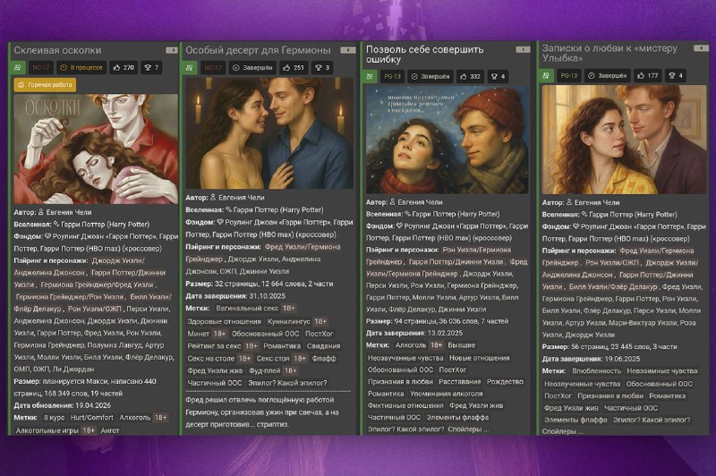Image resolution: width=716 pixels, height=476 pixels.
Task: Click the likes thumbs-up badge showing 270
Action: coord(124,67)
